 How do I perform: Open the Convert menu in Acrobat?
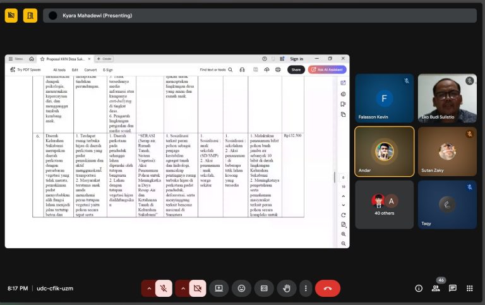point(91,69)
